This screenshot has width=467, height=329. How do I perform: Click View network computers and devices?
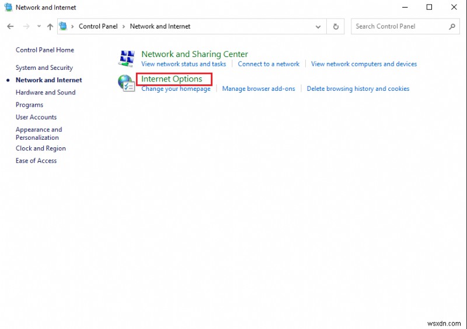(364, 64)
